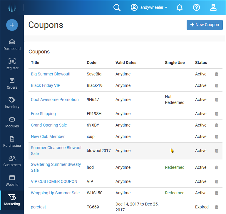Open the Big Summer Blowout! coupon
Screen dimensions: 226x214
pos(51,74)
